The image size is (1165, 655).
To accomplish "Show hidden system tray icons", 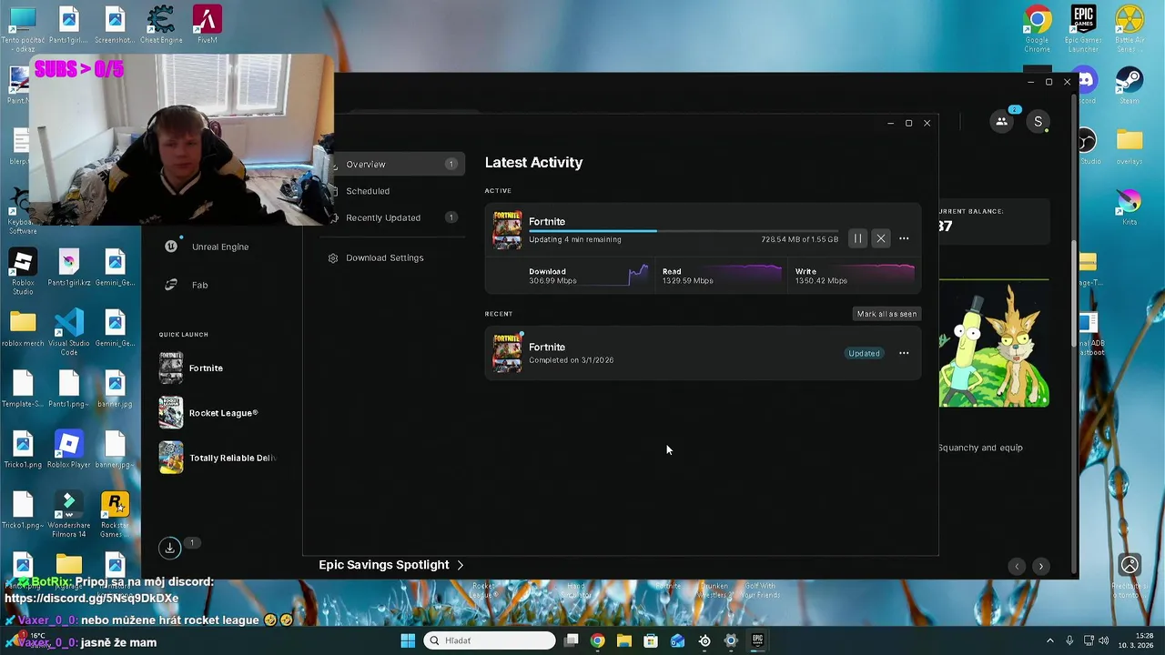I will tap(1049, 640).
